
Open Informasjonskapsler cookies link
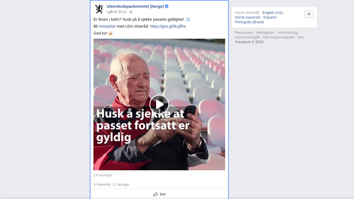coord(279,37)
